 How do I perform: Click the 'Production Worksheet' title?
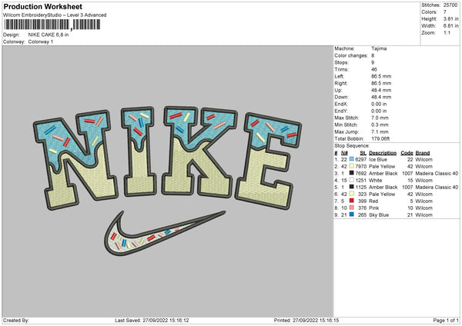43,7
